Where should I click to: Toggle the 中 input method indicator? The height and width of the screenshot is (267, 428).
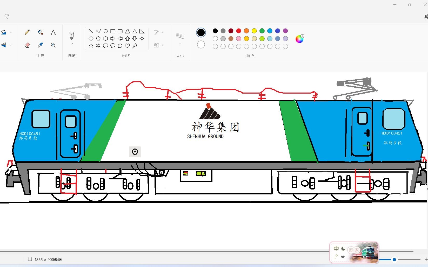tap(336, 249)
